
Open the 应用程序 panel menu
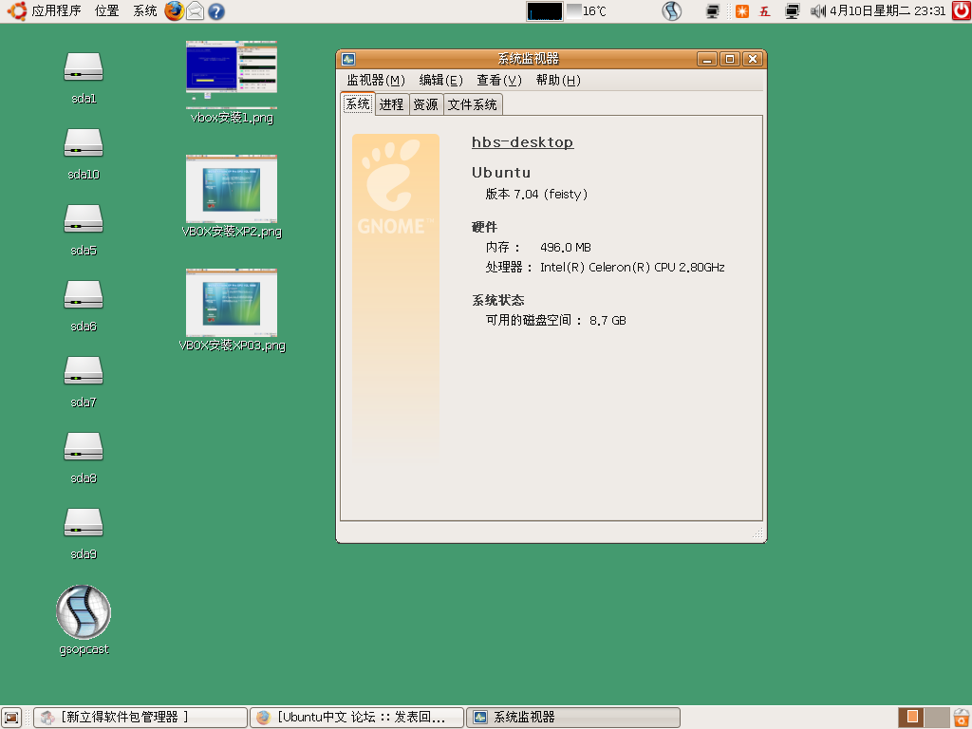[56, 10]
